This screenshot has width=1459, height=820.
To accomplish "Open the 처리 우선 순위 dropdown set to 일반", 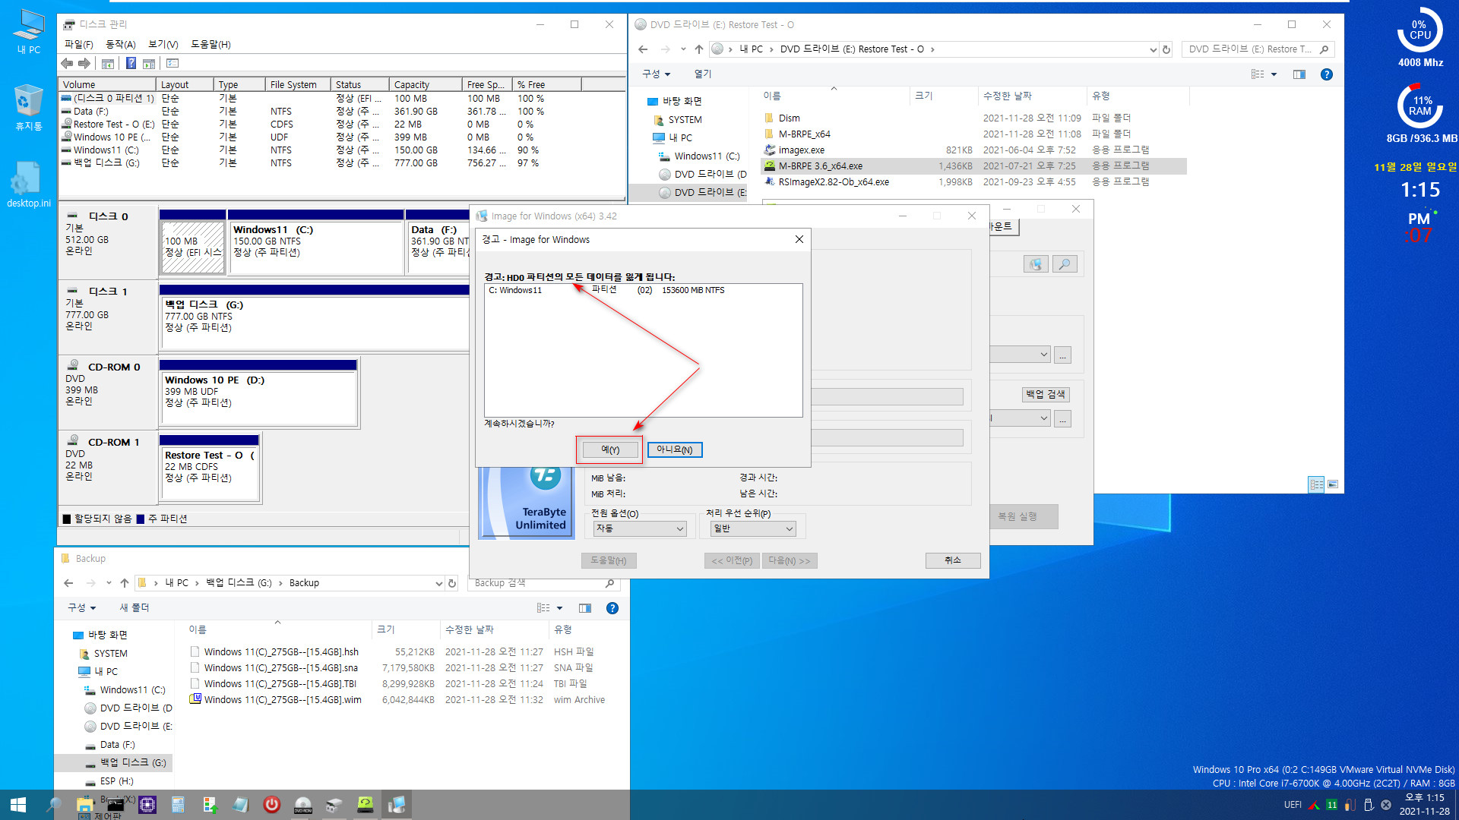I will [x=752, y=528].
